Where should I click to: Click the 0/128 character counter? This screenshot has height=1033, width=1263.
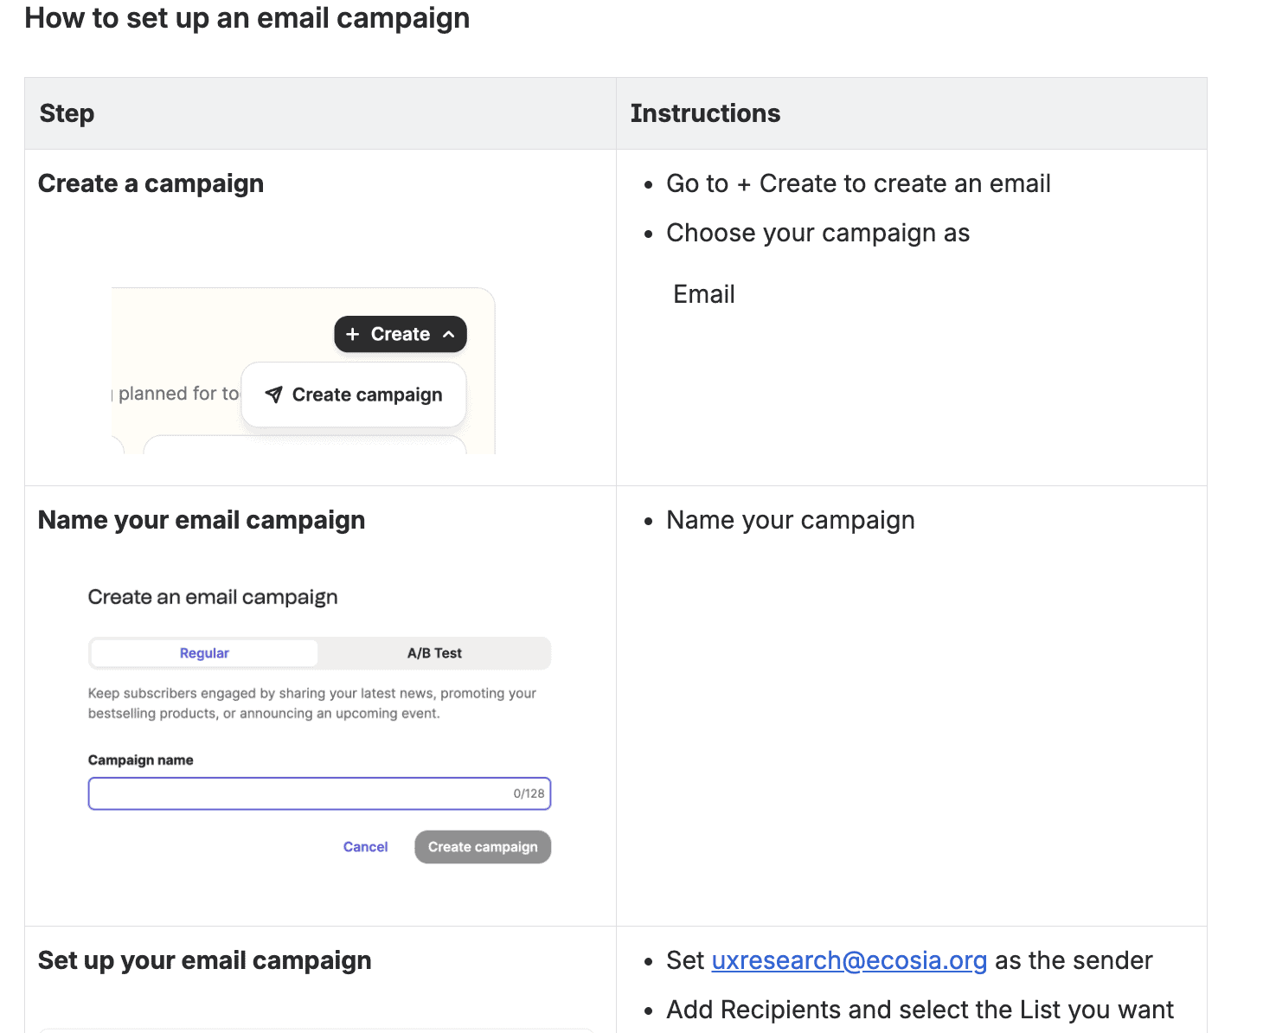(x=529, y=793)
